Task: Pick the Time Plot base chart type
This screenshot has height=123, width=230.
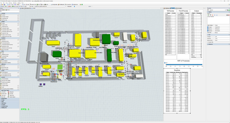Action: (3, 92)
